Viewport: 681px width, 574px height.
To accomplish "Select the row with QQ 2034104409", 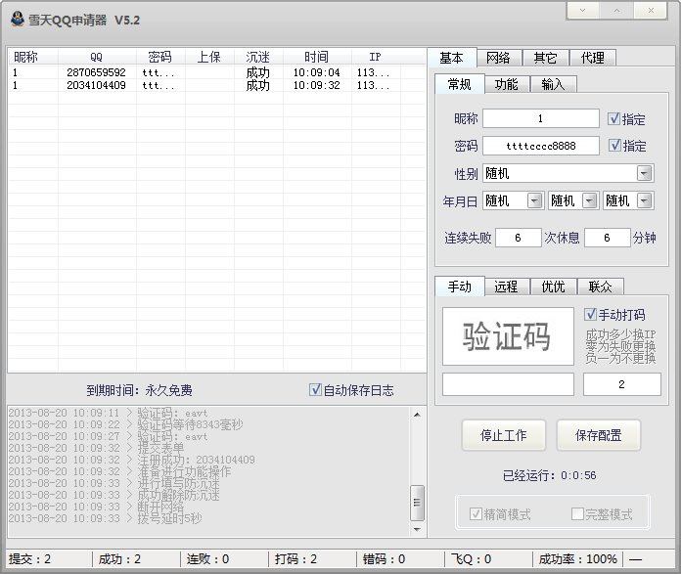I will point(217,85).
